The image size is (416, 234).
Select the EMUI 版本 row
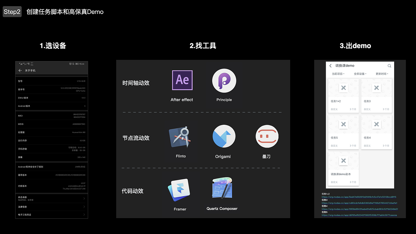52,98
